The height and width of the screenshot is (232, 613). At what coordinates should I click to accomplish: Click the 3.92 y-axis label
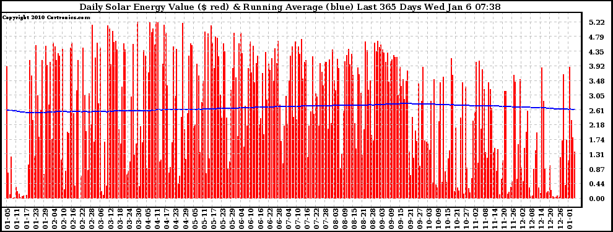click(x=596, y=66)
